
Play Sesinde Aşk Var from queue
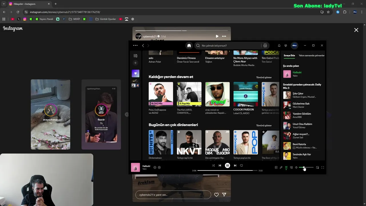coord(303,156)
